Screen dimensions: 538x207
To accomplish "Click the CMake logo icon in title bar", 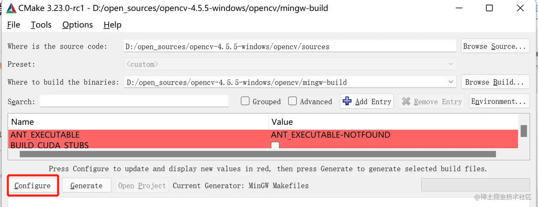I will 11,8.
